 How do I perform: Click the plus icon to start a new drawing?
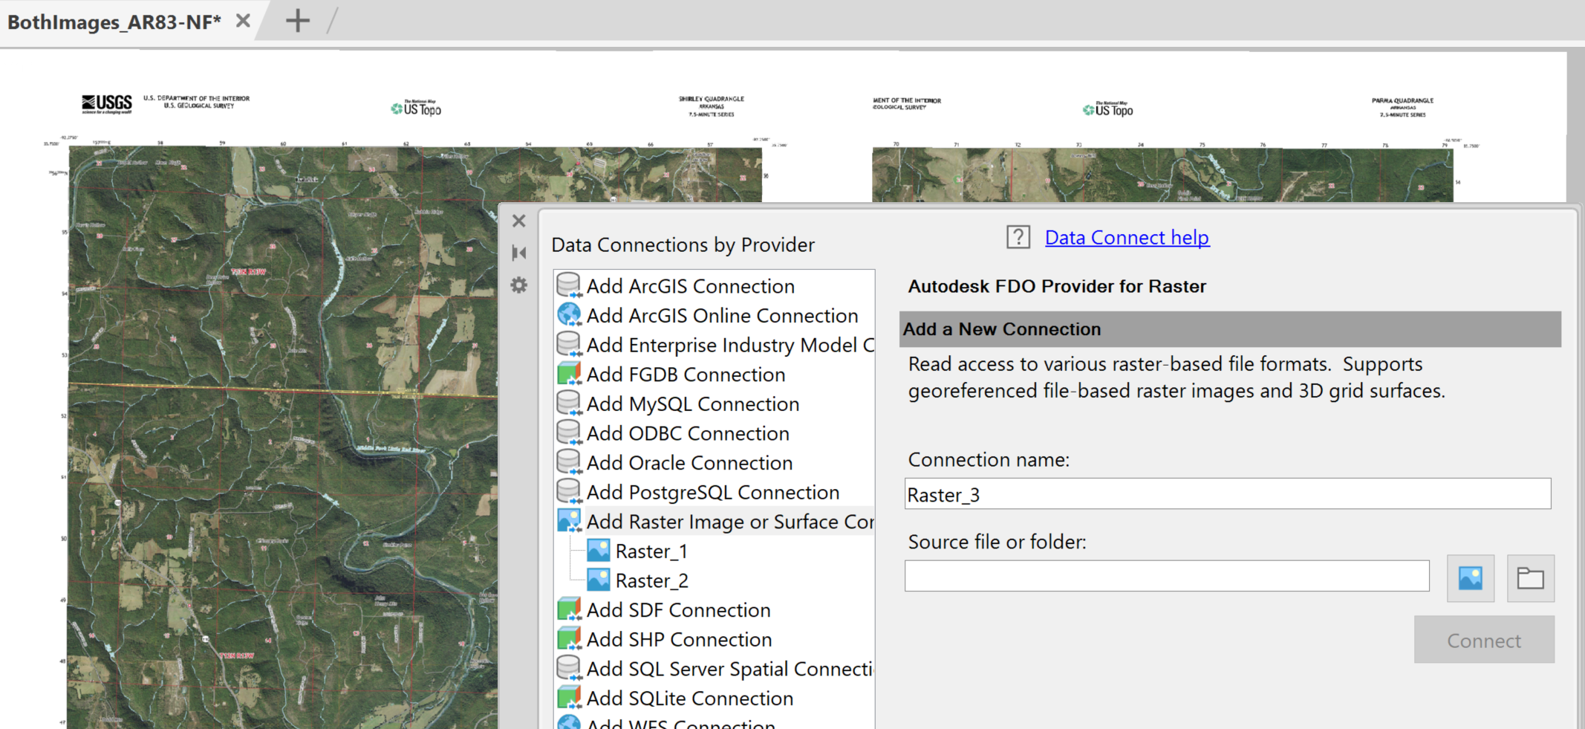pos(298,21)
